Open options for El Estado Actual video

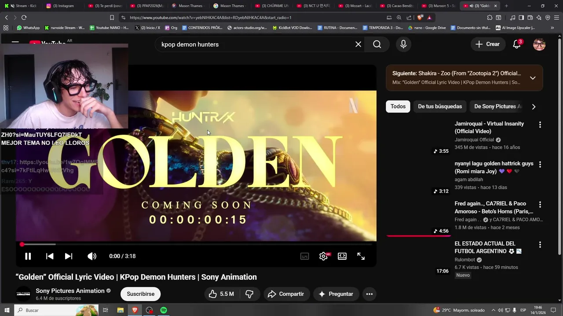point(540,244)
